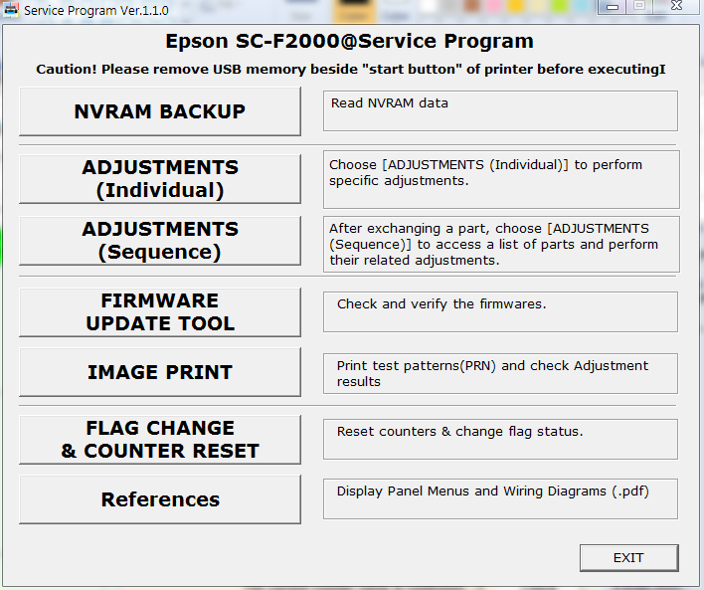Open the NVRAM BACKUP function
Viewport: 704px width, 590px height.
coord(159,111)
